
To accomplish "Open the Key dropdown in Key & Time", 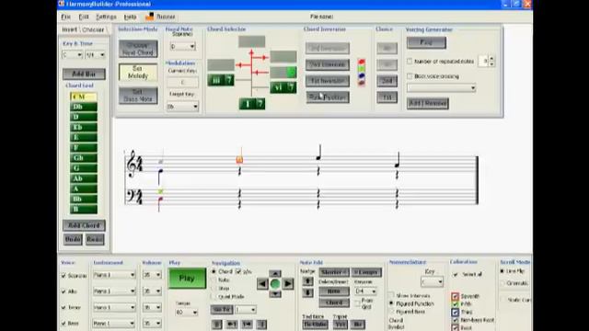I will point(72,55).
